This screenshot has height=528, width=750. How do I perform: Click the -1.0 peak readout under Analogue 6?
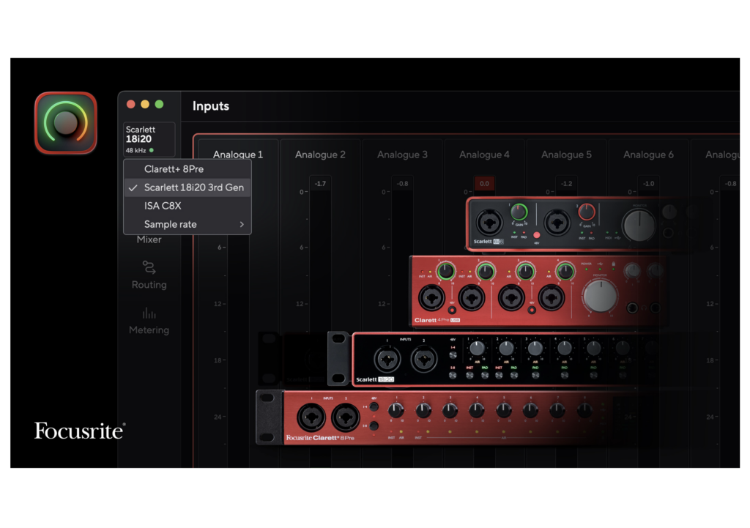[x=649, y=184]
